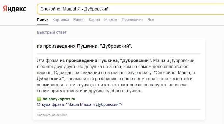
Task: Click "Сообщить об ошибке" to report an error
Action: [52, 115]
